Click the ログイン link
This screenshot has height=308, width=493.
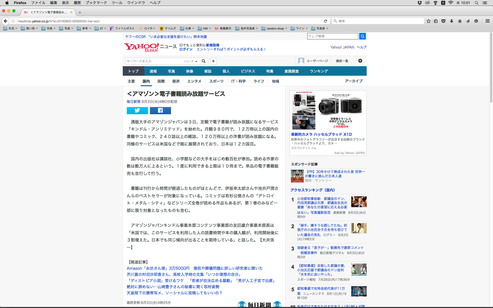pyautogui.click(x=186, y=49)
